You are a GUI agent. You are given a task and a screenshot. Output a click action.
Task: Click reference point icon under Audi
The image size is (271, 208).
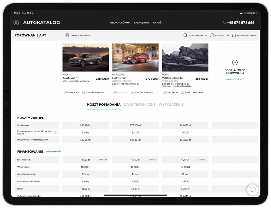[83, 93]
